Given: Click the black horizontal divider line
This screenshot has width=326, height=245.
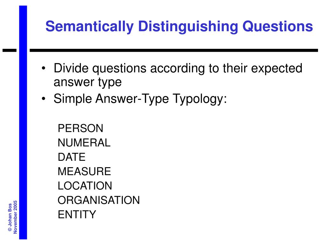Looking at the screenshot, I should click(x=174, y=50).
